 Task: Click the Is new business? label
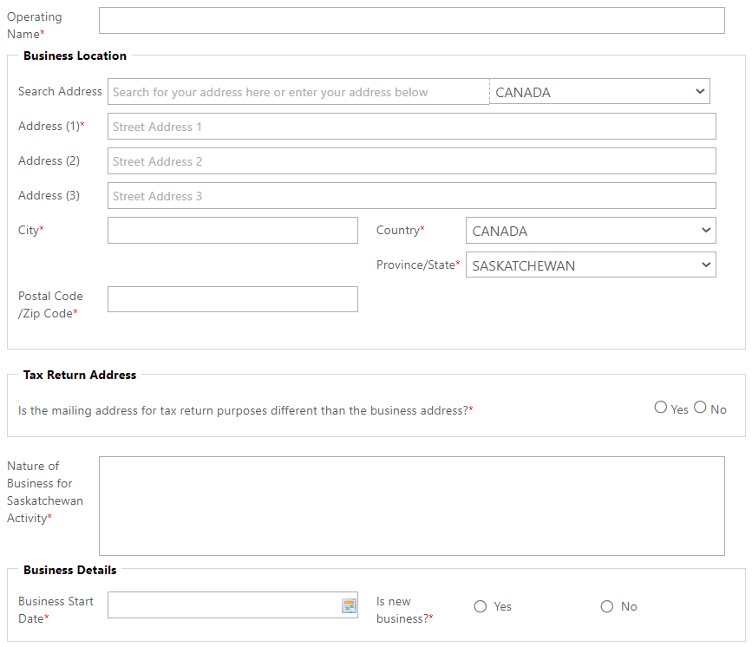coord(405,610)
